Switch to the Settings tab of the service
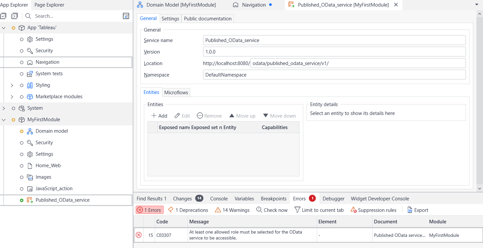 (170, 18)
